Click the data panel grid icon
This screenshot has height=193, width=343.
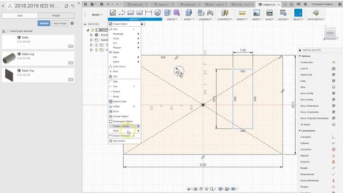(86, 4)
